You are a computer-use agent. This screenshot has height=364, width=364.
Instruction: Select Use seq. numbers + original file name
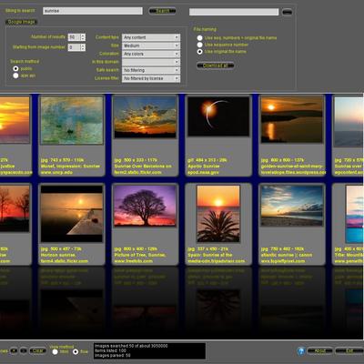pos(199,38)
